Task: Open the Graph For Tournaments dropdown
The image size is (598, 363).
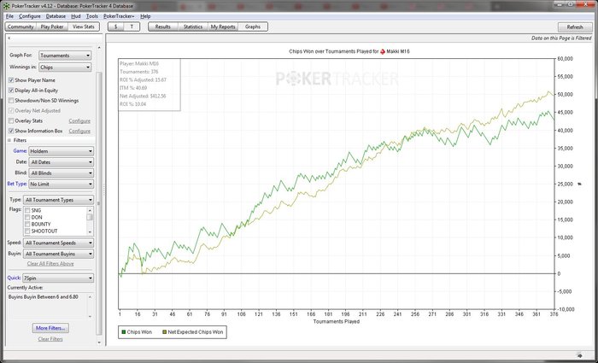Action: [x=65, y=56]
